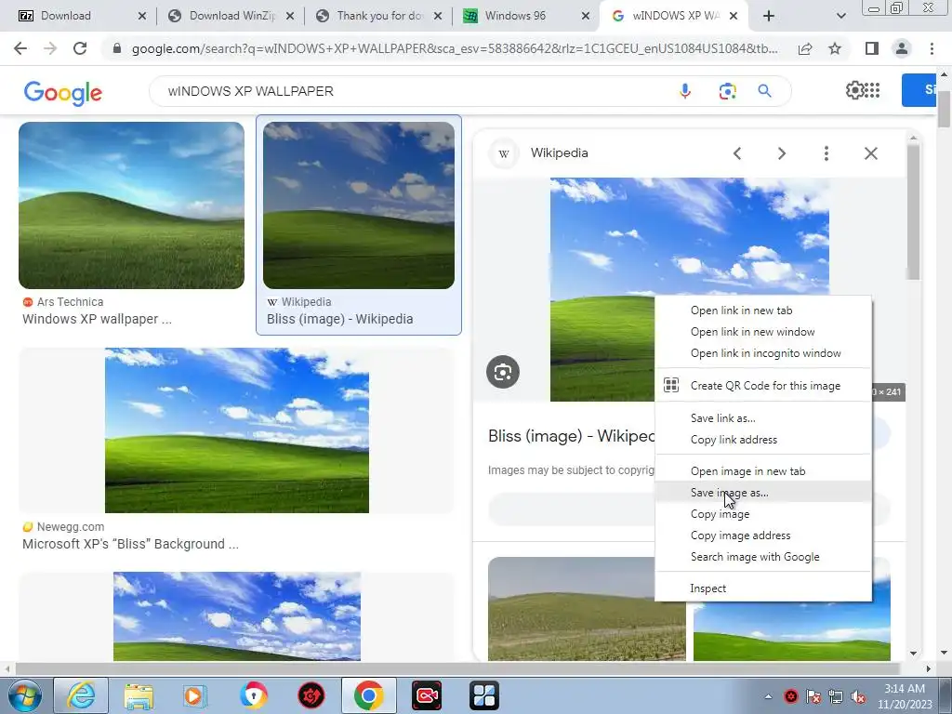
Task: Launch Internet Explorer from taskbar
Action: (81, 695)
